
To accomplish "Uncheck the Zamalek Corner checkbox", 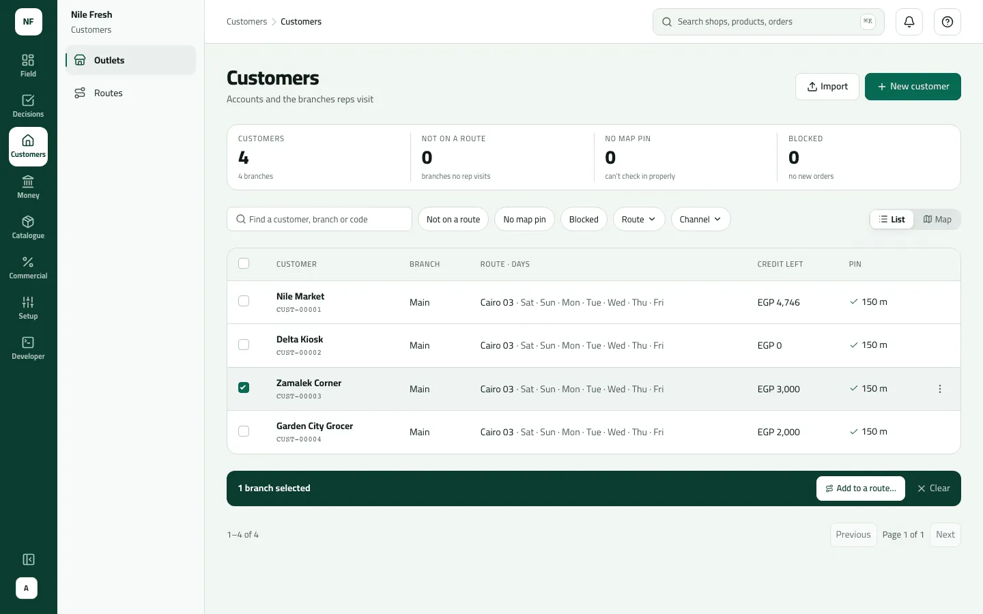I will tap(244, 388).
